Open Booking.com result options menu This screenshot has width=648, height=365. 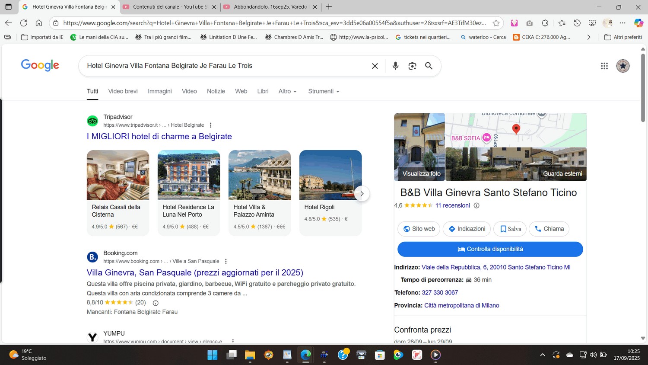226,261
